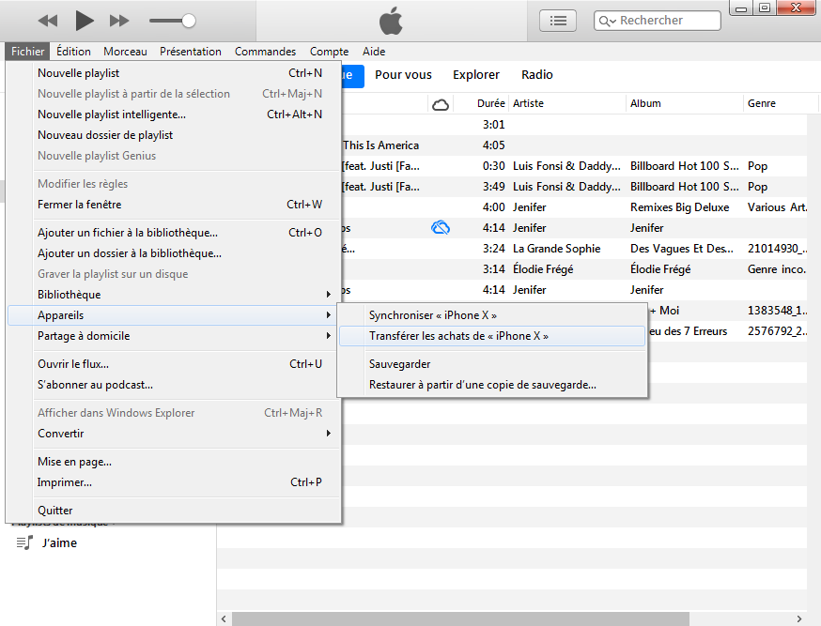Expand the Convertir submenu
The height and width of the screenshot is (626, 821).
[174, 434]
